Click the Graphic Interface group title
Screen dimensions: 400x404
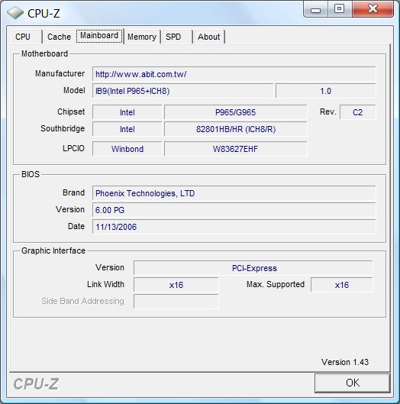(x=53, y=250)
